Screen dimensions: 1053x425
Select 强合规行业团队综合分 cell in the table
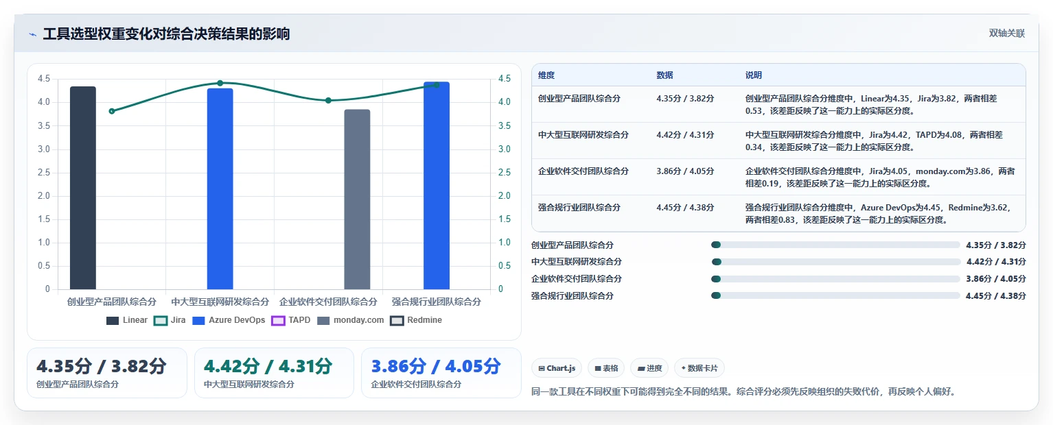point(579,208)
